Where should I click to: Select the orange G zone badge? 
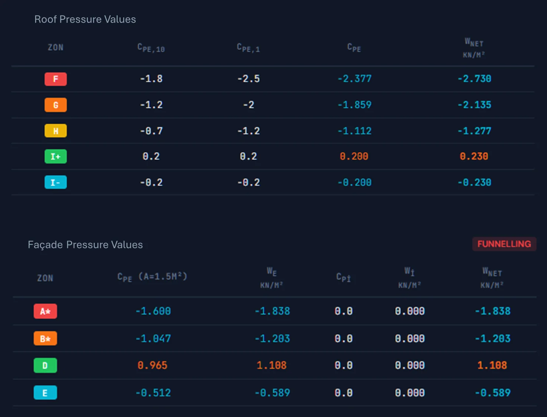[56, 105]
